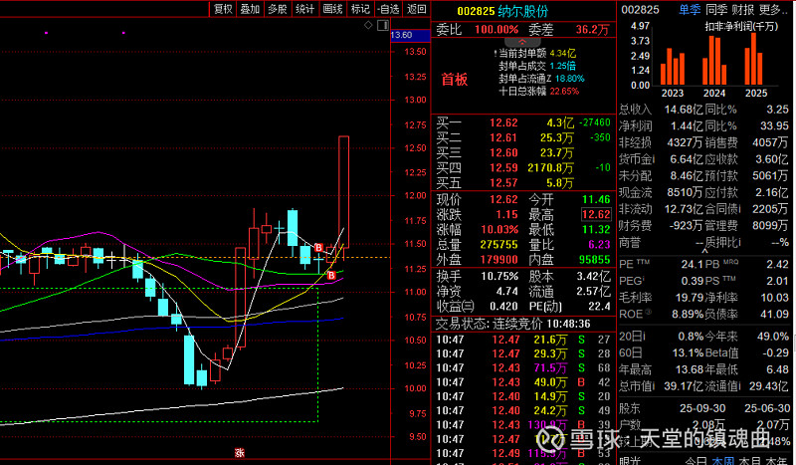Expand the financial section caret under 商誉
Image resolution: width=796 pixels, height=465 pixels.
coord(704,251)
